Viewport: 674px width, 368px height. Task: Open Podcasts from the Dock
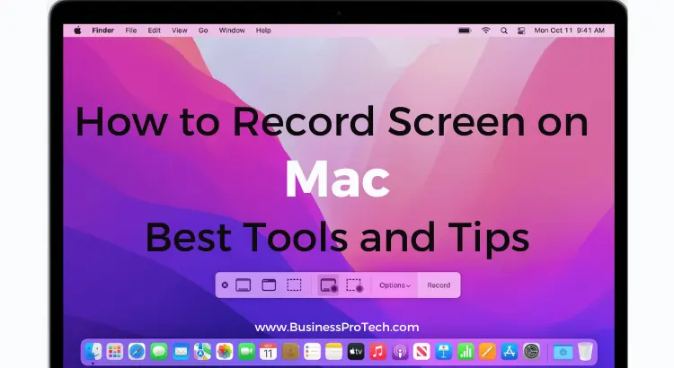tap(399, 352)
